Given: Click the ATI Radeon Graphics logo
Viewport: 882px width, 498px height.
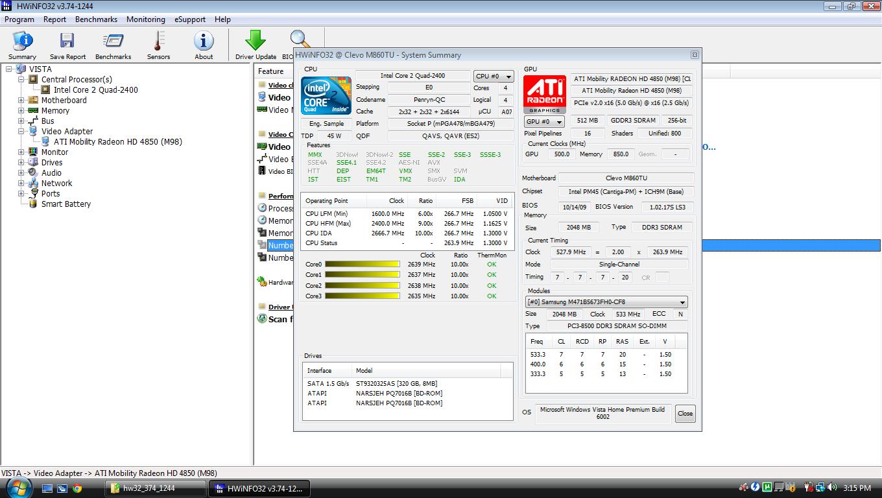Looking at the screenshot, I should coord(544,95).
